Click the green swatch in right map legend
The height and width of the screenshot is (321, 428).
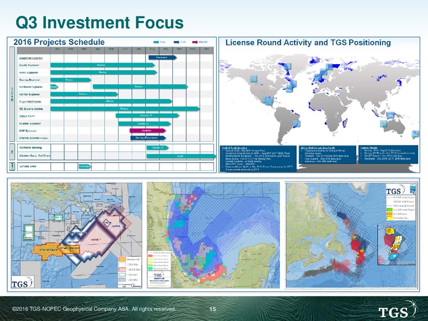tap(389, 210)
